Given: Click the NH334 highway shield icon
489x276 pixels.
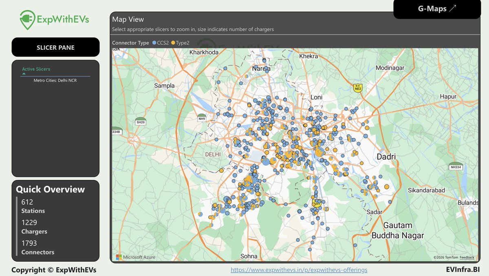Looking at the screenshot, I should coord(456,166).
